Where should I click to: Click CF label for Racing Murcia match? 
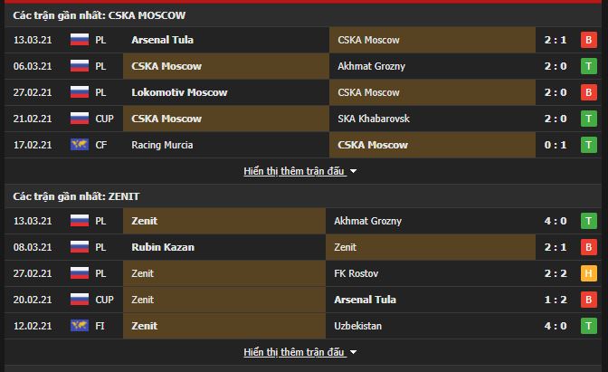[x=100, y=145]
